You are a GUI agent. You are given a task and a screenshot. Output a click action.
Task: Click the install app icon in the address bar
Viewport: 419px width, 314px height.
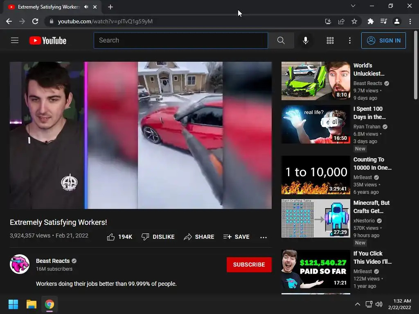(x=328, y=21)
